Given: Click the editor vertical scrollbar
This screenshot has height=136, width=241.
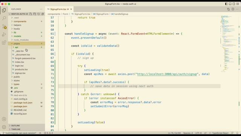Looking at the screenshot, I should coord(239,73).
